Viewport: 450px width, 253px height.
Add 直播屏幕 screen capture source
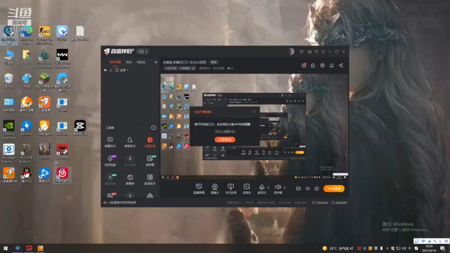click(199, 189)
